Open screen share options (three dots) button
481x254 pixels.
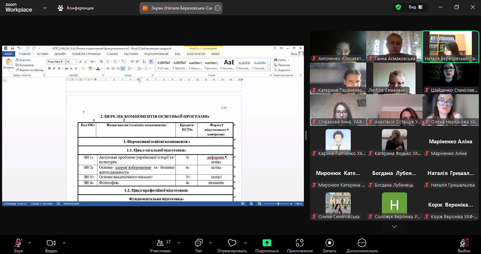pyautogui.click(x=218, y=8)
